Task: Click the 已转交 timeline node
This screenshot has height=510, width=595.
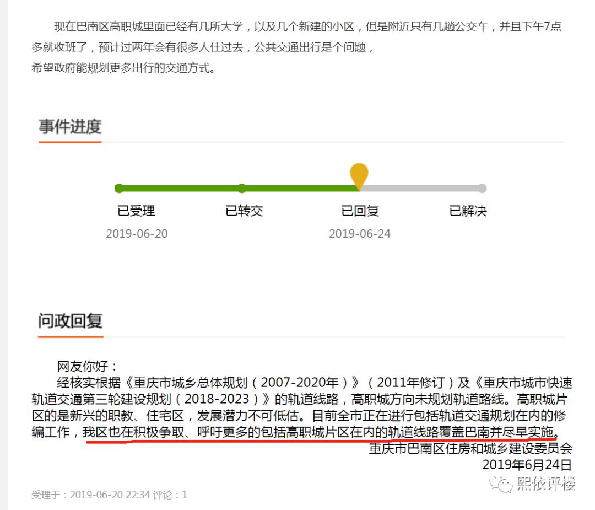Action: [x=242, y=188]
